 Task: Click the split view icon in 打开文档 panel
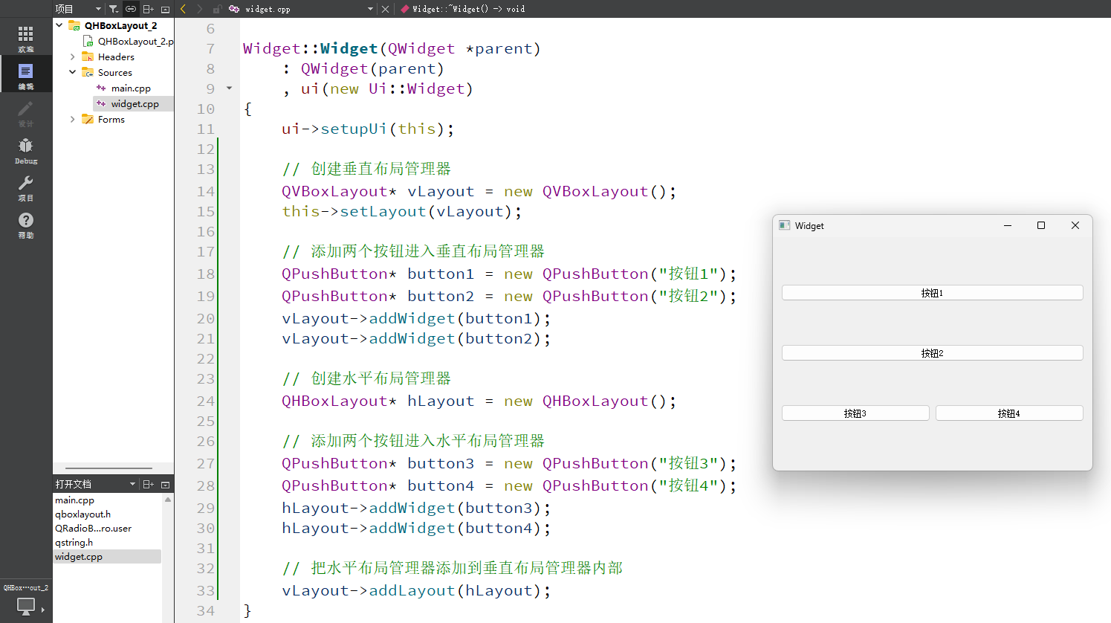coord(148,483)
